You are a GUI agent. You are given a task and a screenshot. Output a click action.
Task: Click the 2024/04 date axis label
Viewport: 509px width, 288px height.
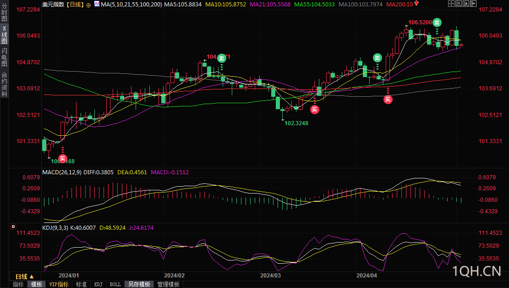click(367, 276)
